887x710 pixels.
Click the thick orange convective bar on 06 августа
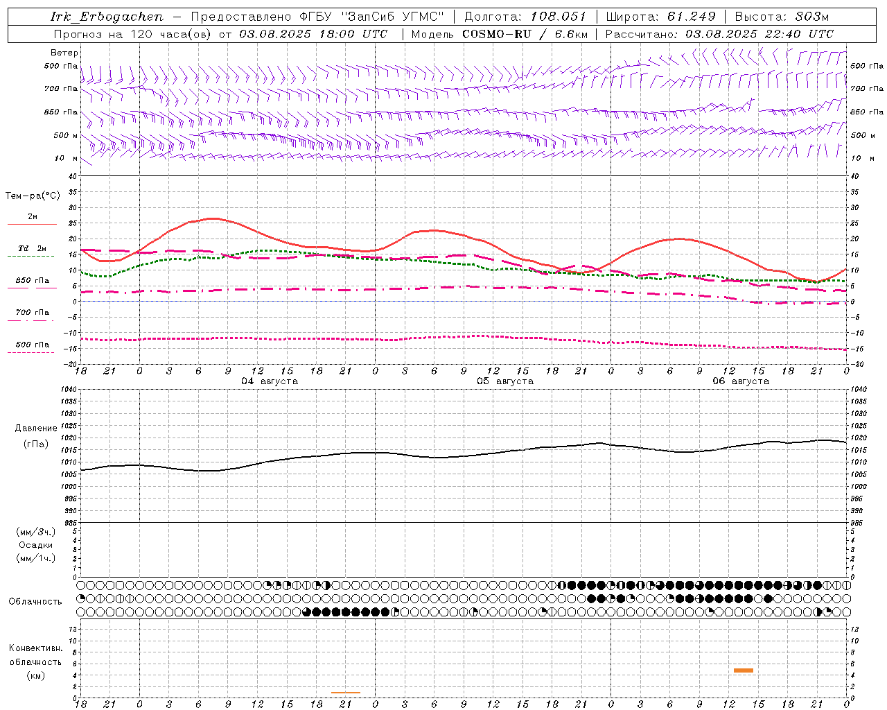pos(744,670)
